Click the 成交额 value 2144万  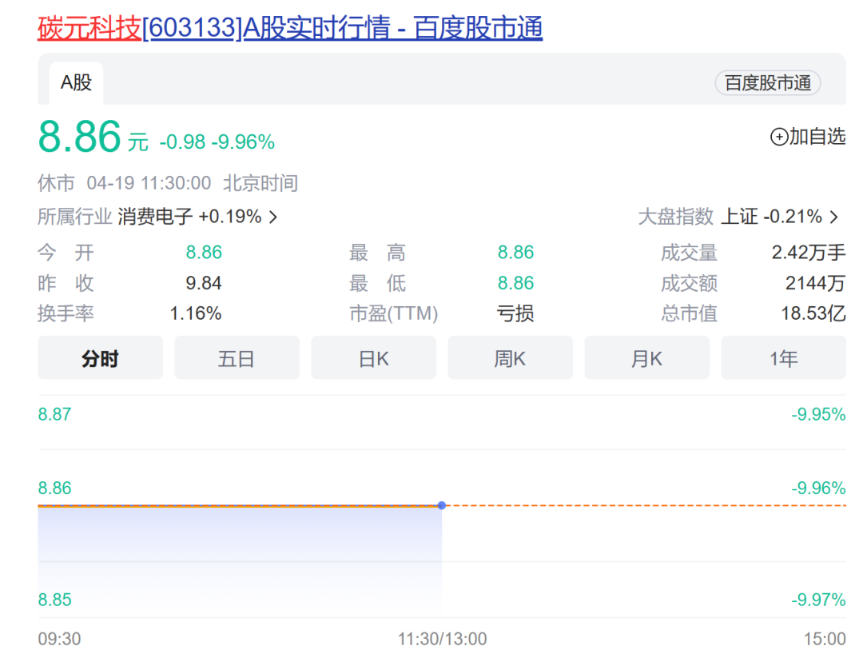[815, 283]
